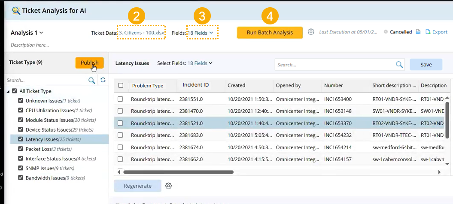Click the table search magnifier icon
The height and width of the screenshot is (204, 453).
(x=399, y=65)
